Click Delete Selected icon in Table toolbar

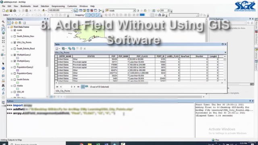[85, 48]
